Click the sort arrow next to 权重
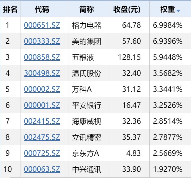 coord(178,11)
